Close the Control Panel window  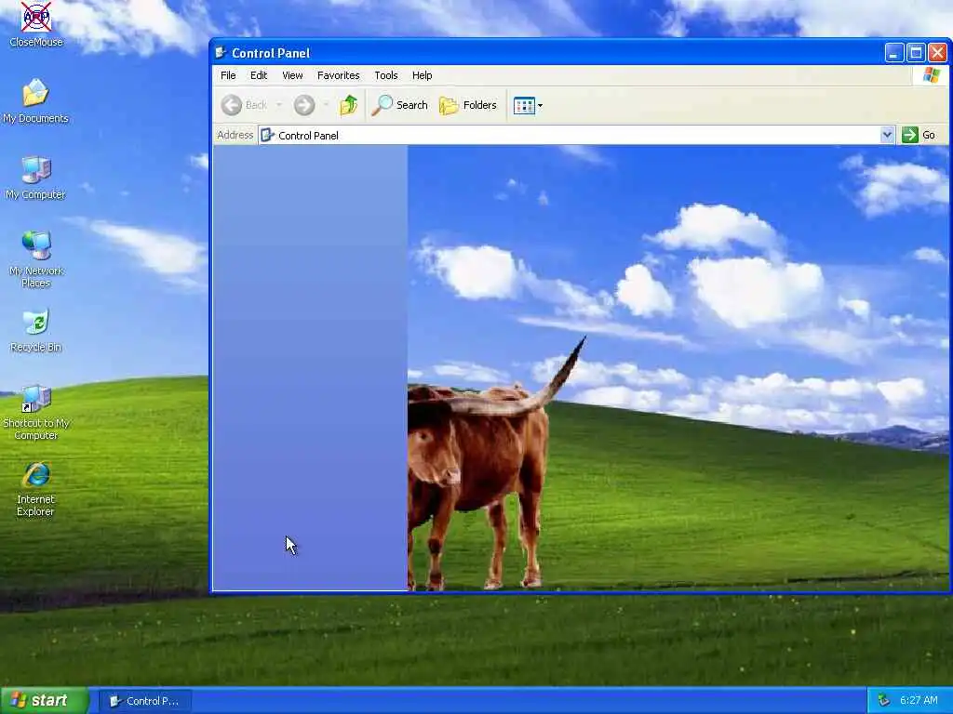(x=937, y=53)
